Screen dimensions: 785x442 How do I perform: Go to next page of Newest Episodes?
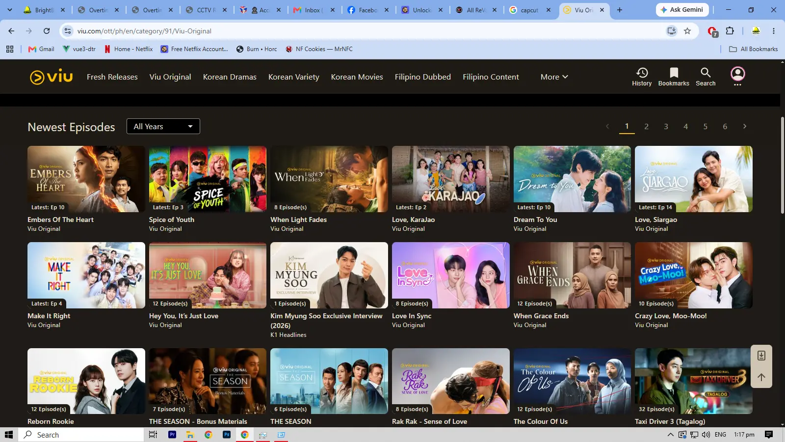click(745, 127)
